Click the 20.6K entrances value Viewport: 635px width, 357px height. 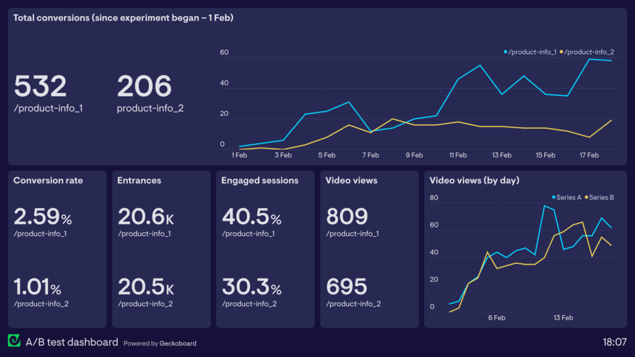point(146,216)
